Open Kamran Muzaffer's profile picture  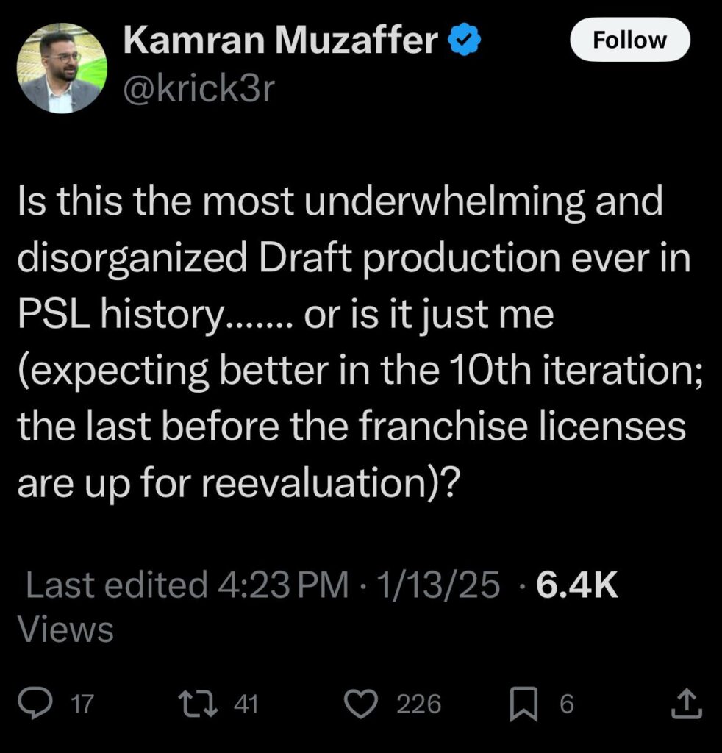(x=62, y=68)
